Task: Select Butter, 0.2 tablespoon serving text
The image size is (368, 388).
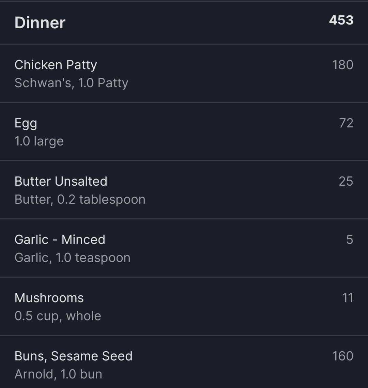Action: tap(80, 200)
